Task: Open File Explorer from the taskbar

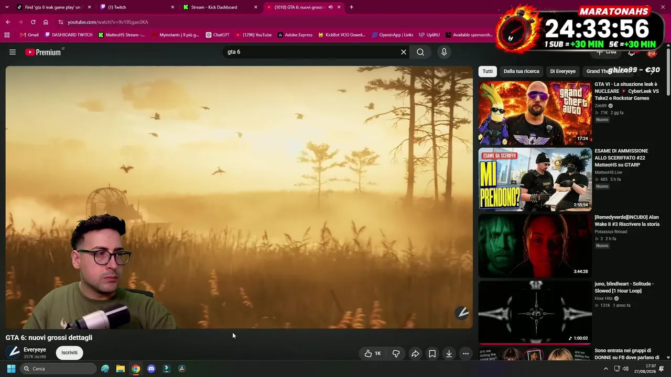Action: point(121,369)
